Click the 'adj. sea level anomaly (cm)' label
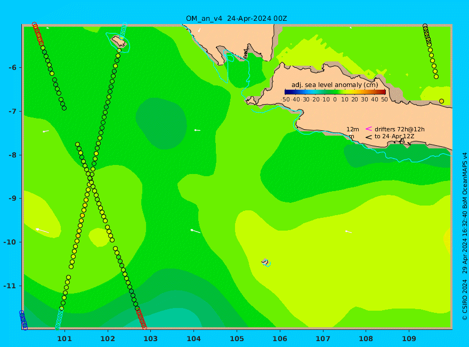Viewport: 469px width, 347px height. (335, 85)
